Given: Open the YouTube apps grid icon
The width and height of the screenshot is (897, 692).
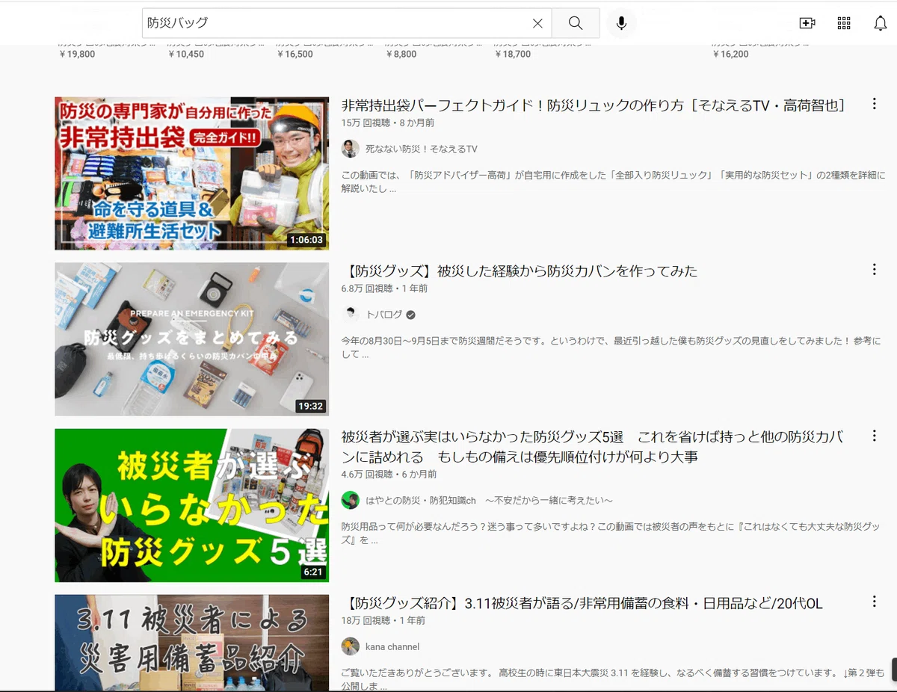Looking at the screenshot, I should (x=844, y=23).
